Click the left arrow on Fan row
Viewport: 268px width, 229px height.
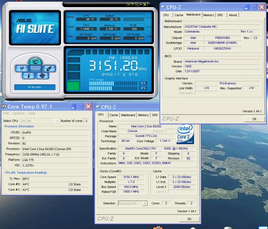[147, 36]
